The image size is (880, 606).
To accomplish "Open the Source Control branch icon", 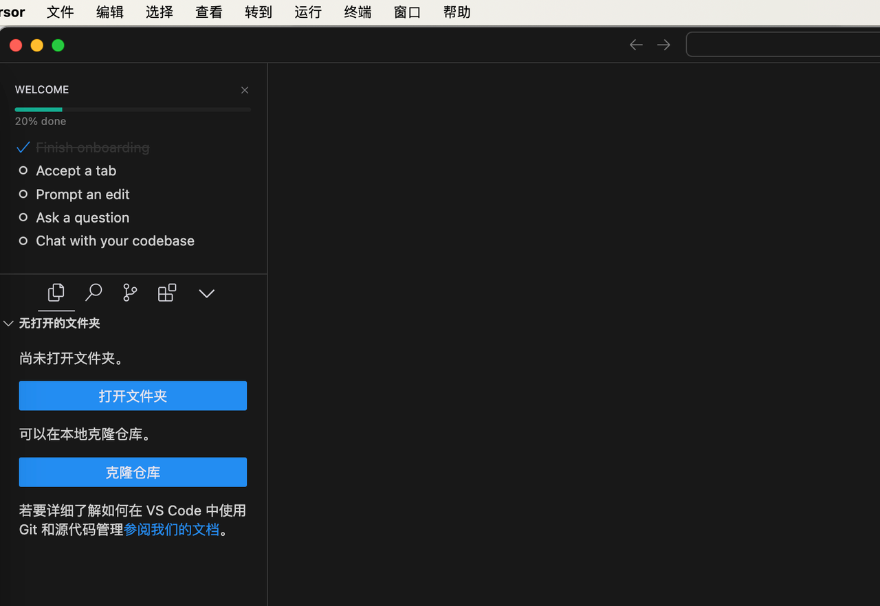I will pos(130,293).
